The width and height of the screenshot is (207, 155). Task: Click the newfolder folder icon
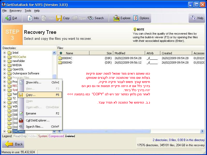[9, 61]
